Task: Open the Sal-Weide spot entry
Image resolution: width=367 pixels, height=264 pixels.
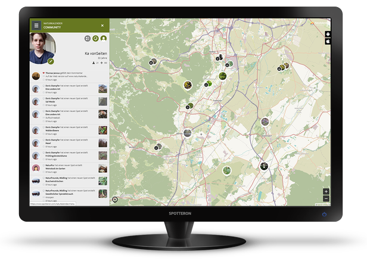Action: click(70, 102)
